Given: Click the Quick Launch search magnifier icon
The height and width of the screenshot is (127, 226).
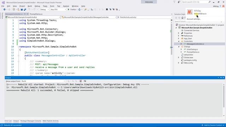Looking at the screenshot, I should (x=209, y=2).
